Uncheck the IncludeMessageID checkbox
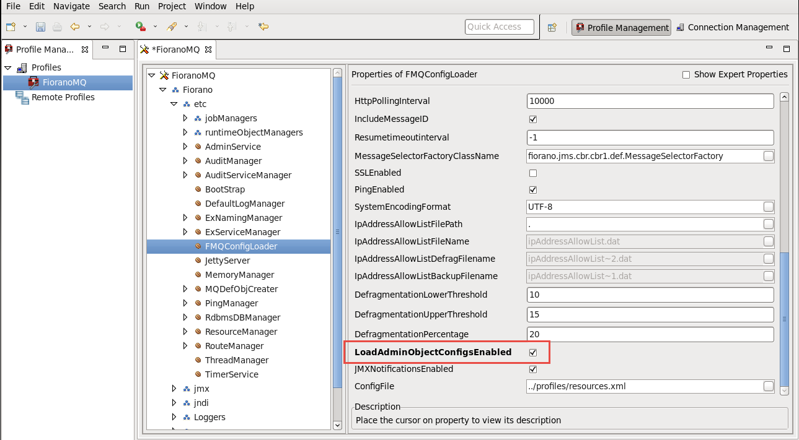 pos(532,119)
